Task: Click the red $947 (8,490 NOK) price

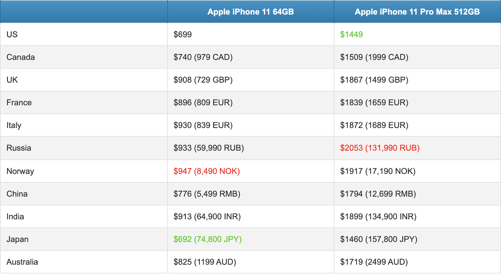Action: [207, 171]
